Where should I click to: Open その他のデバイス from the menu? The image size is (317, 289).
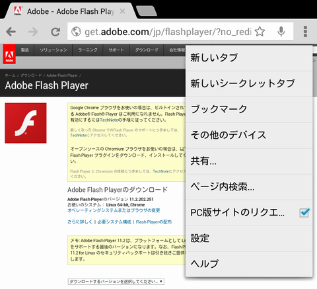[249, 136]
